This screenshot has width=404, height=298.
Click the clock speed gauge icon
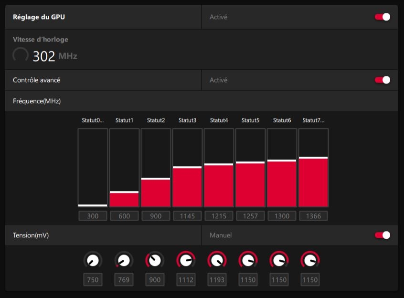tap(21, 55)
